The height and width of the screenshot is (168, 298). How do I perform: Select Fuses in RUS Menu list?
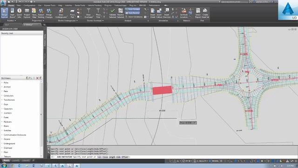(x=6, y=117)
